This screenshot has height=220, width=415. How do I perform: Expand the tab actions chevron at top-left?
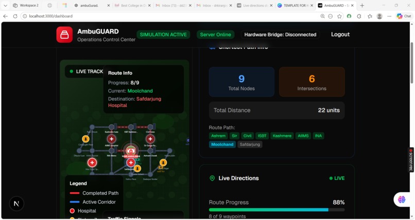(5, 5)
